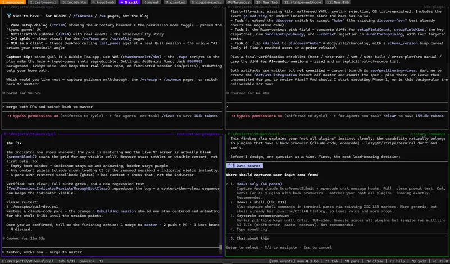Click the v1.23.0 version label
Image resolution: width=450 pixels, height=264 pixels.
pyautogui.click(x=440, y=261)
